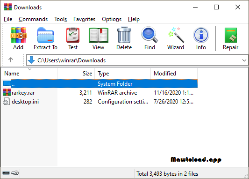Open the Tools menu
This screenshot has height=179, width=249.
(x=61, y=19)
